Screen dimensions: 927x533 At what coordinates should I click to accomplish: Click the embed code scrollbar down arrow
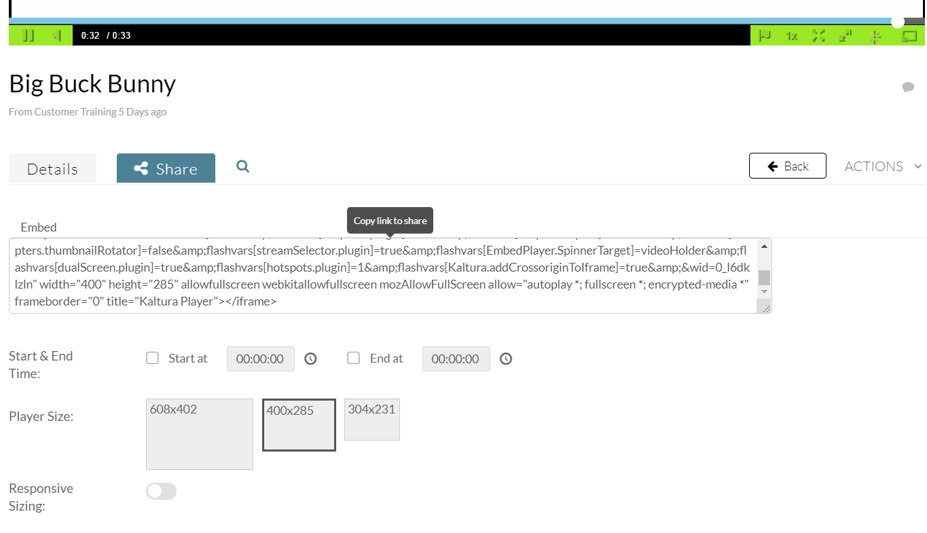coord(765,291)
